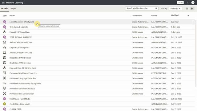Click the Key Phrase Extraction icon
Image resolution: width=197 pixels, height=111 pixels.
coord(5,73)
